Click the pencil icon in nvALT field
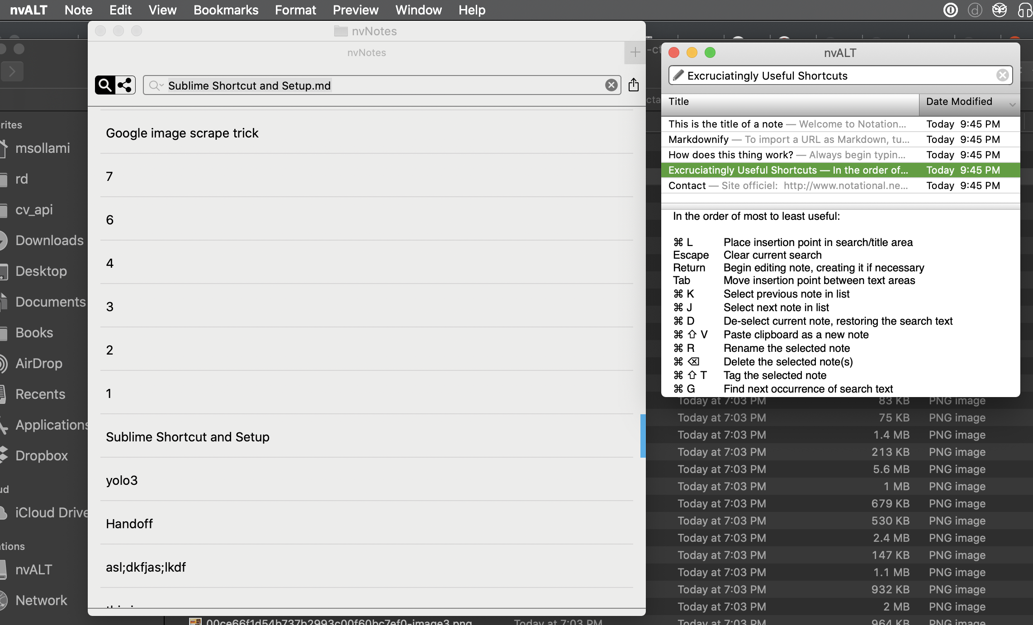This screenshot has width=1033, height=625. pos(678,75)
